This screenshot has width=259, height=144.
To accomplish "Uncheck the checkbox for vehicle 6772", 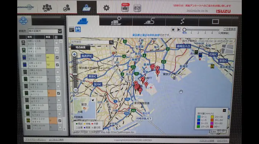I will tap(59, 93).
